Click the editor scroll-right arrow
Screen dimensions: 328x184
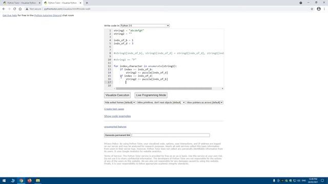tap(222, 88)
